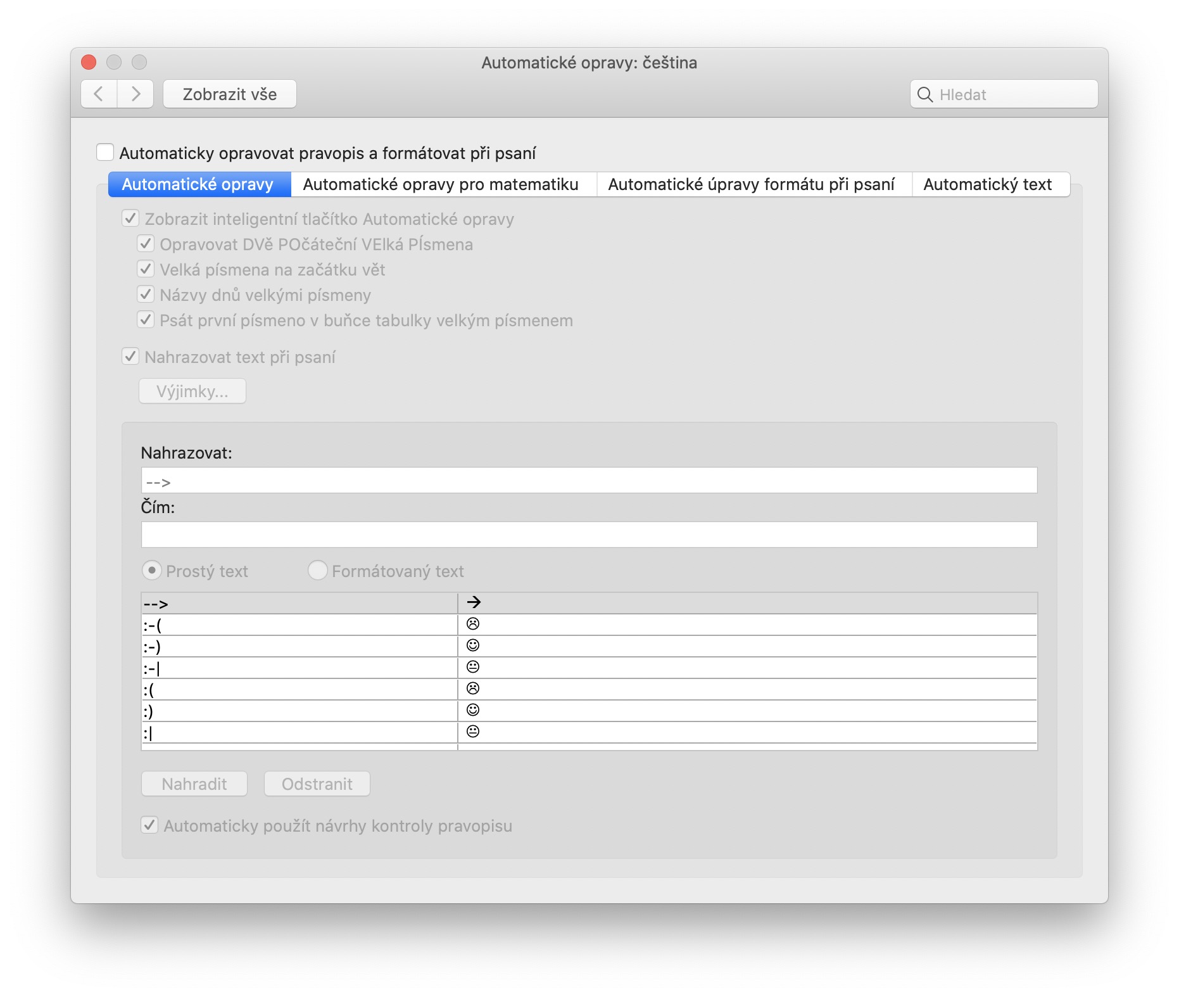Toggle Opravovat DVě POčáteční VElká PÍsmena
The image size is (1179, 997).
(146, 244)
